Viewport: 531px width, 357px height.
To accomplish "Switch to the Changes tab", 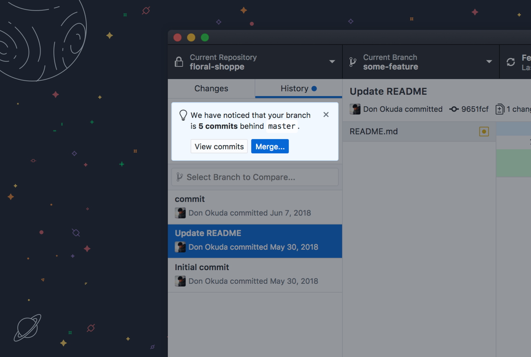I will [211, 88].
